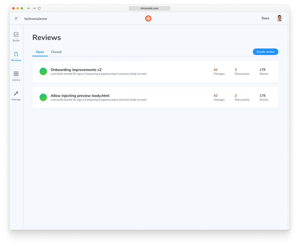Click the Create review button
This screenshot has width=299, height=246.
tap(265, 52)
